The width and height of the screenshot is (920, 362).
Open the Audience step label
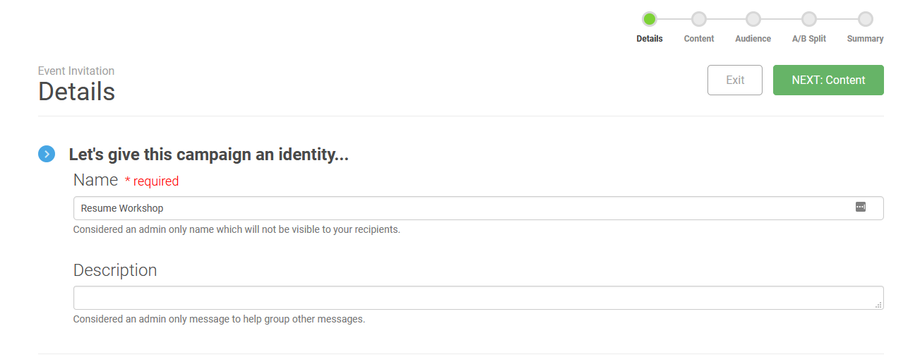pyautogui.click(x=753, y=39)
